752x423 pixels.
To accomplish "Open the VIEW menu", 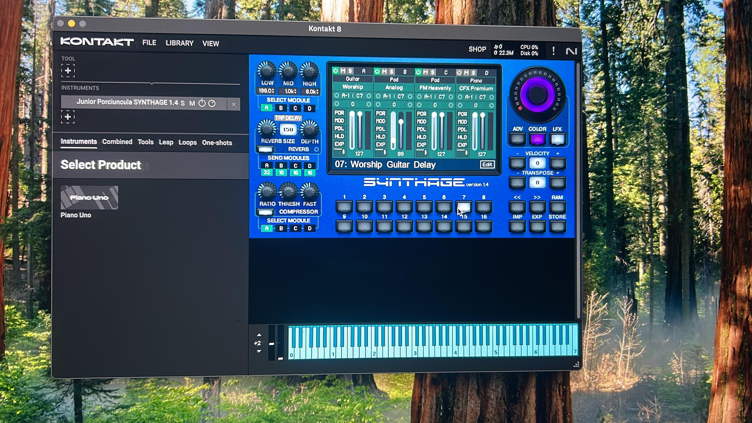I will 210,43.
